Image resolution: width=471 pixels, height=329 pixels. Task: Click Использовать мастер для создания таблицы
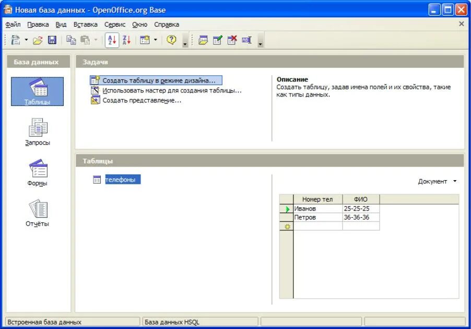pyautogui.click(x=166, y=90)
